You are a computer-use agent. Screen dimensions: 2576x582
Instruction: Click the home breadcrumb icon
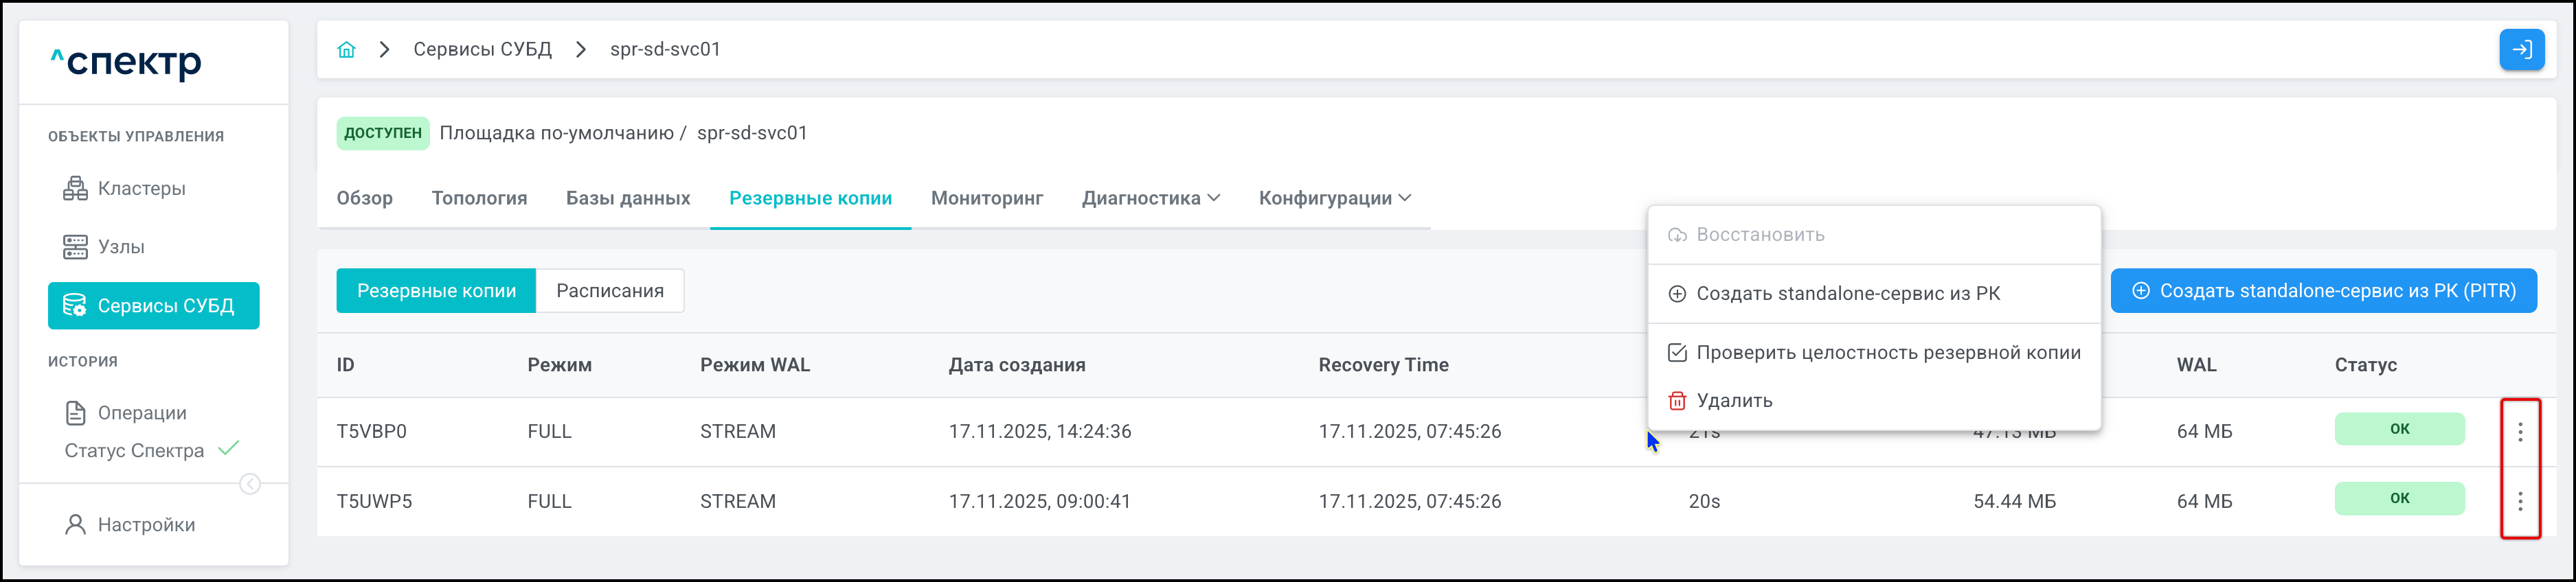click(x=346, y=50)
